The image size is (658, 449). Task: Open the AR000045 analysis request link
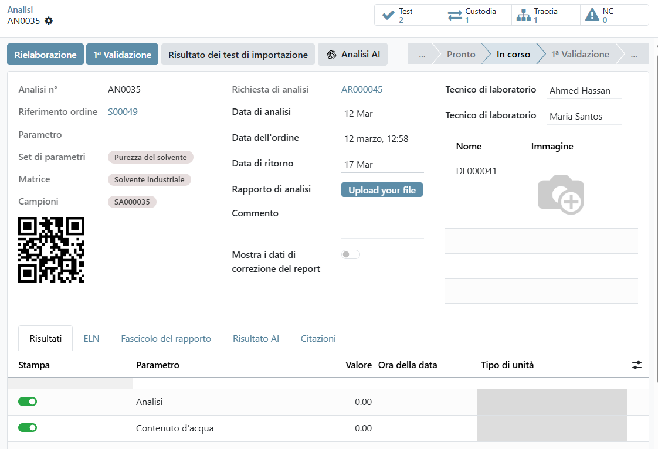click(362, 90)
